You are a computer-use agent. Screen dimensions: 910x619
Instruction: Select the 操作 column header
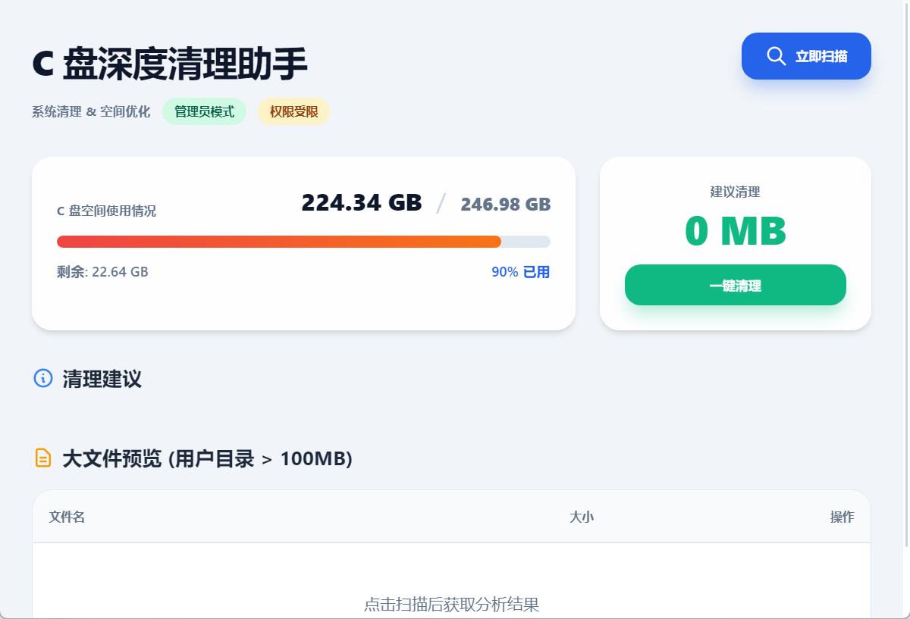pyautogui.click(x=842, y=517)
